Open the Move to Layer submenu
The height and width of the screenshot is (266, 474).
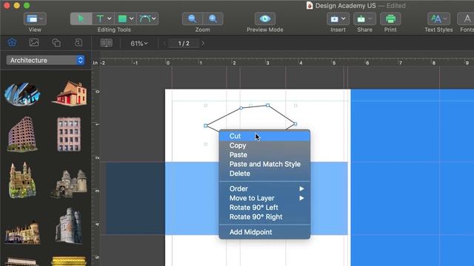264,198
